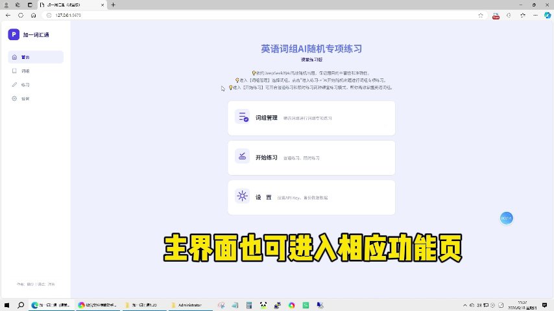Switch to the Administrator folder taskbar window
This screenshot has width=554, height=311.
(x=189, y=305)
